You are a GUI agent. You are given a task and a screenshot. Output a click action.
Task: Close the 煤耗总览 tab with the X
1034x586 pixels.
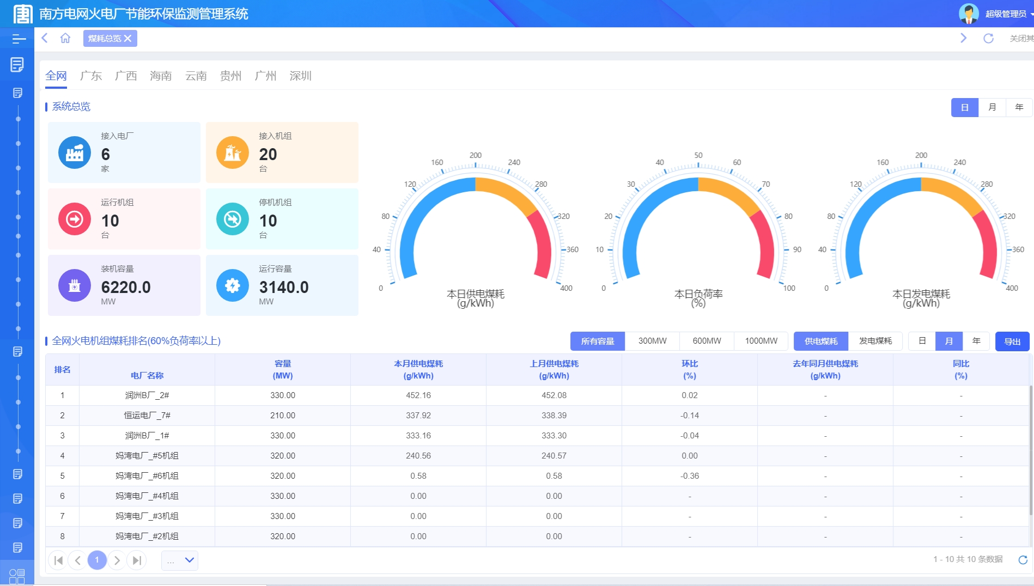coord(127,38)
